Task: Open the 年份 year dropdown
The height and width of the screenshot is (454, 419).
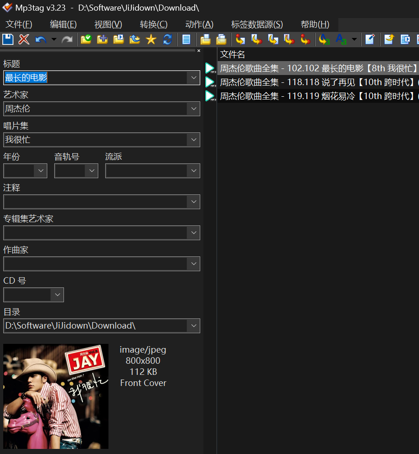Action: (41, 171)
